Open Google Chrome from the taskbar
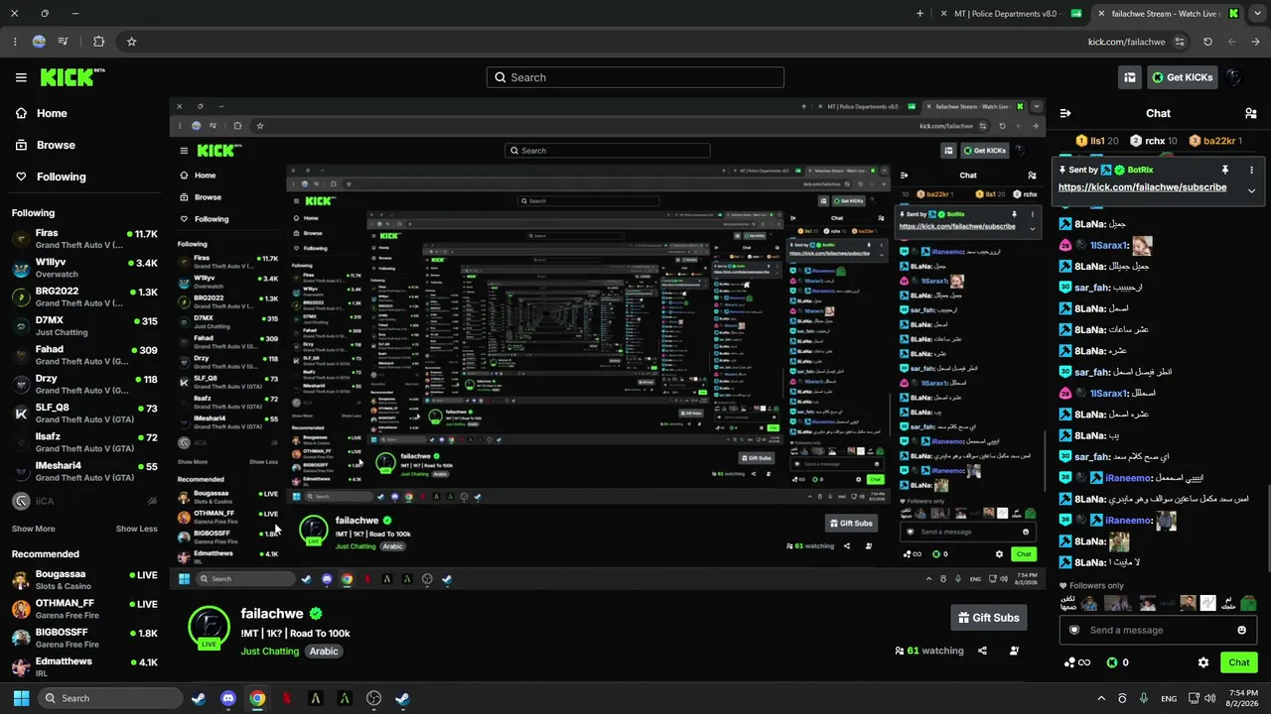This screenshot has width=1271, height=714. pos(257,698)
